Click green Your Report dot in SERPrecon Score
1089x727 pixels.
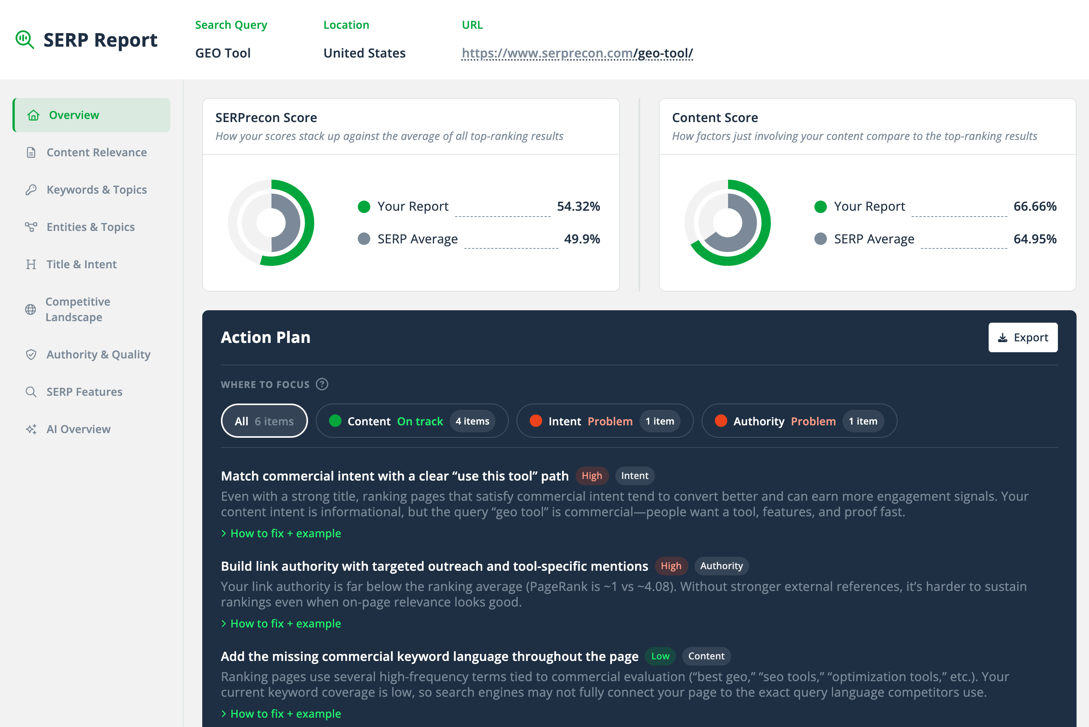point(364,207)
